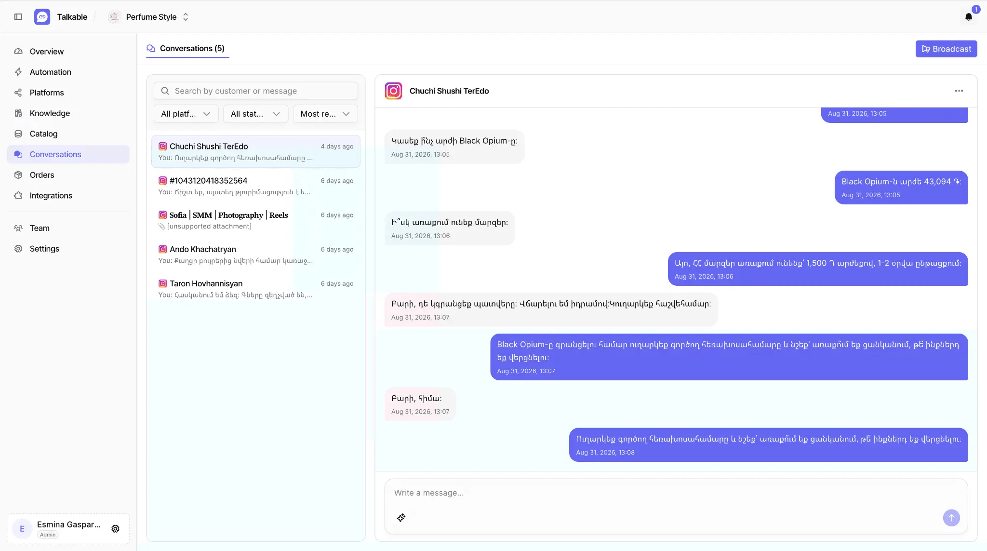Click the Settings gear icon in sidebar
Viewport: 987px width, 551px height.
[18, 249]
